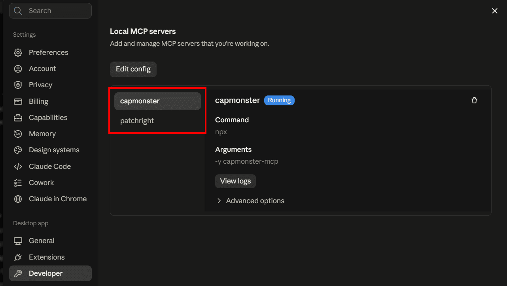
Task: Close the settings dialog
Action: click(494, 11)
